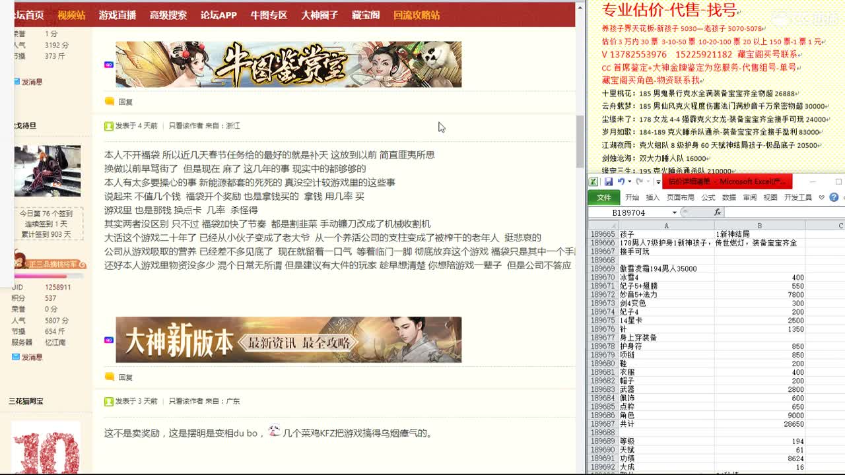Click the Name Box showing B189704
This screenshot has height=475, width=845.
point(630,212)
